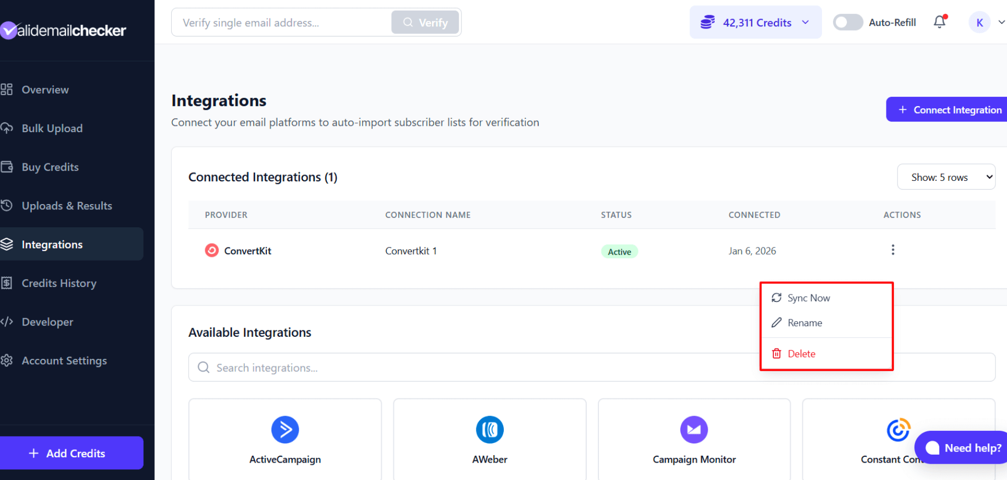1007x480 pixels.
Task: Open the user account chevron menu
Action: point(1001,22)
